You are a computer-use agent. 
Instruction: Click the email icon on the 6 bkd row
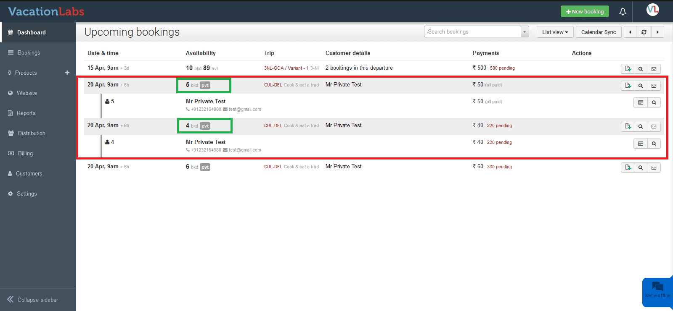click(654, 167)
